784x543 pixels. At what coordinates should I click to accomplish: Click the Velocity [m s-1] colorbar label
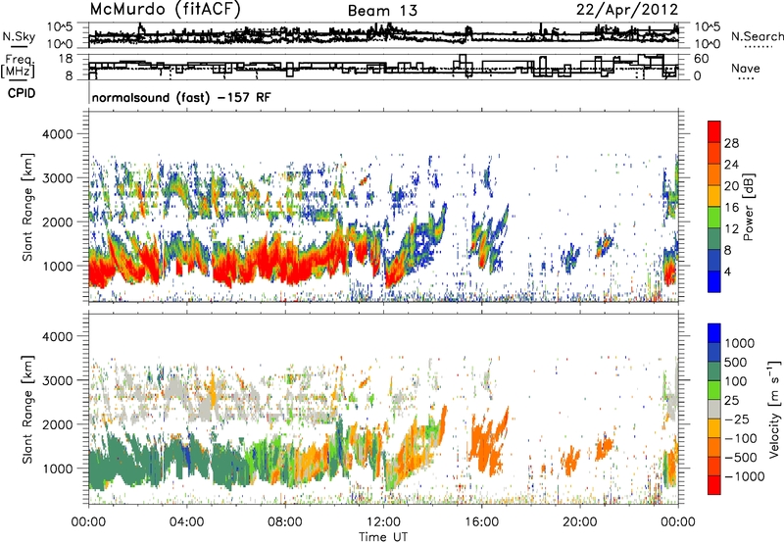(x=774, y=409)
